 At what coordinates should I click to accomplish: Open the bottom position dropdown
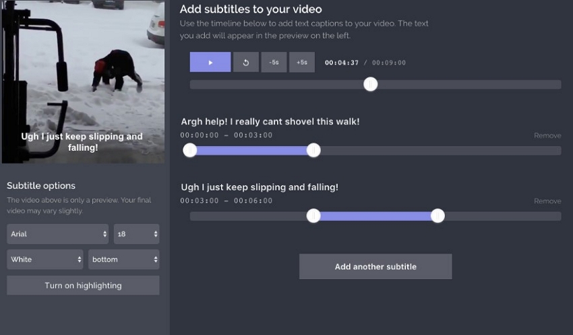(124, 260)
